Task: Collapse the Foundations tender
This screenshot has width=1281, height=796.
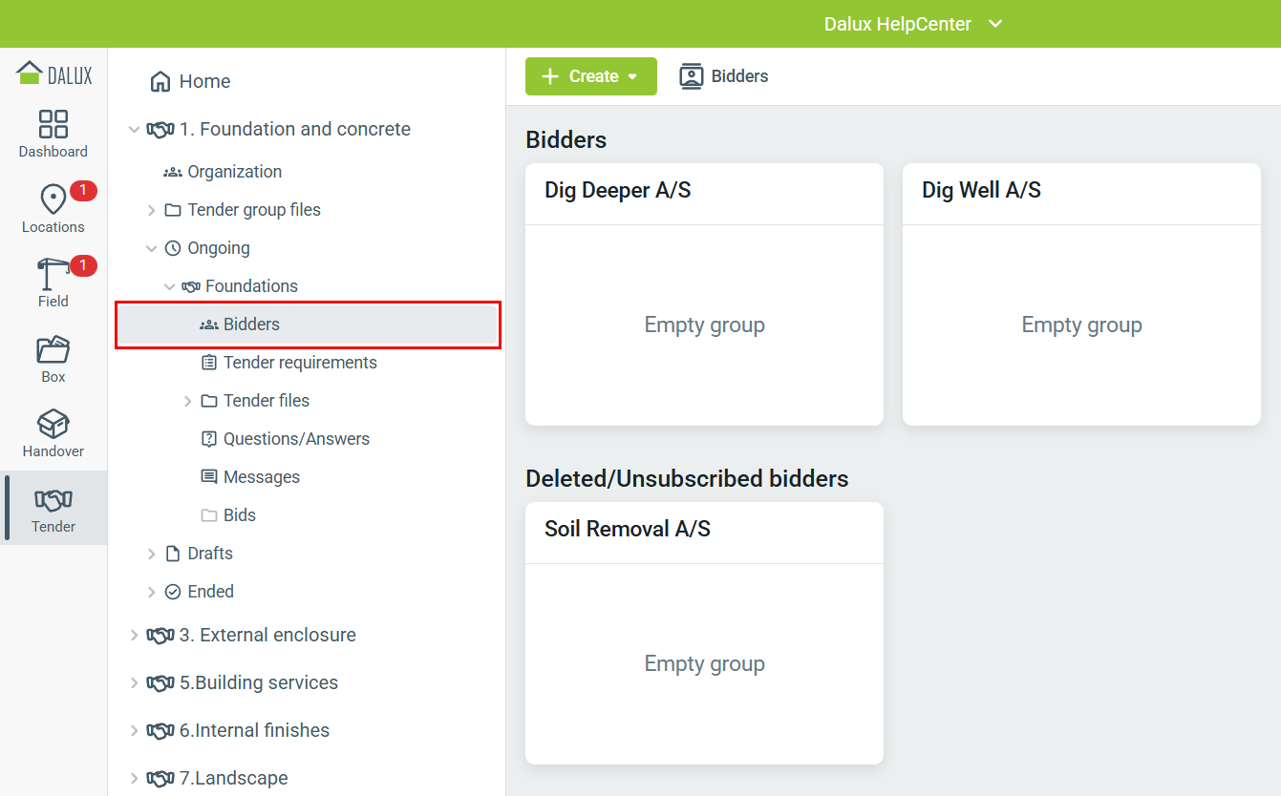Action: point(169,286)
